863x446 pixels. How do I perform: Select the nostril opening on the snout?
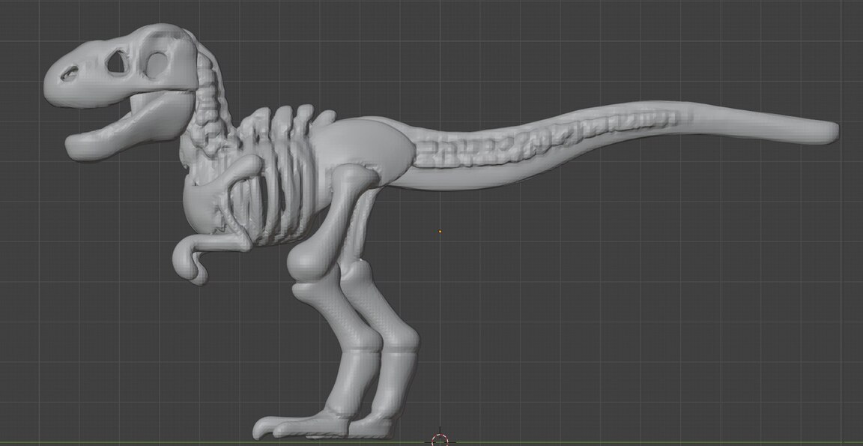[x=68, y=73]
